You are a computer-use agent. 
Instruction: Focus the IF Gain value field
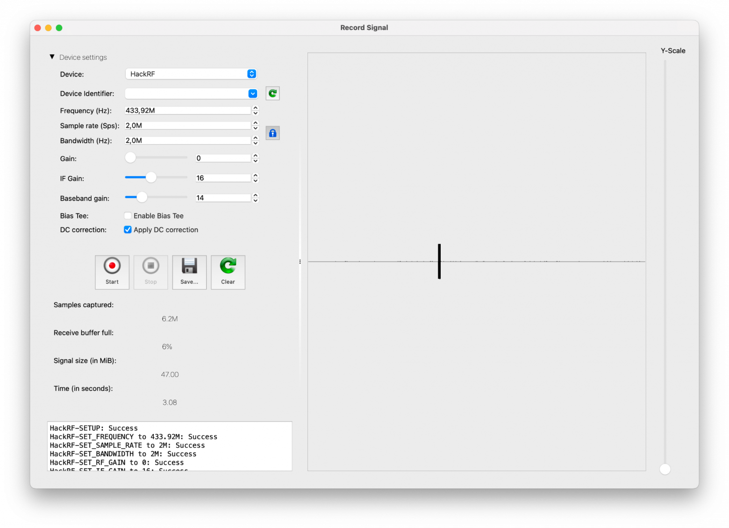(x=223, y=178)
